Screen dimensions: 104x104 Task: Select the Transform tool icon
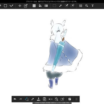coord(26,6)
